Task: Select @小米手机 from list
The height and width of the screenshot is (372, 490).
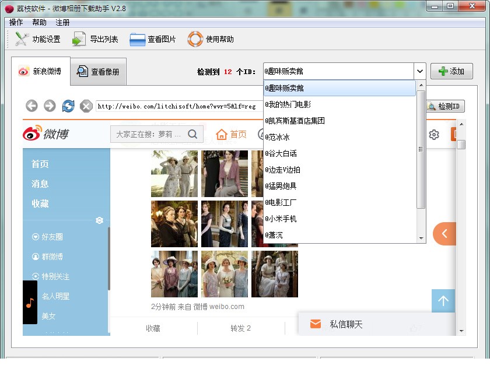Action: pyautogui.click(x=339, y=219)
